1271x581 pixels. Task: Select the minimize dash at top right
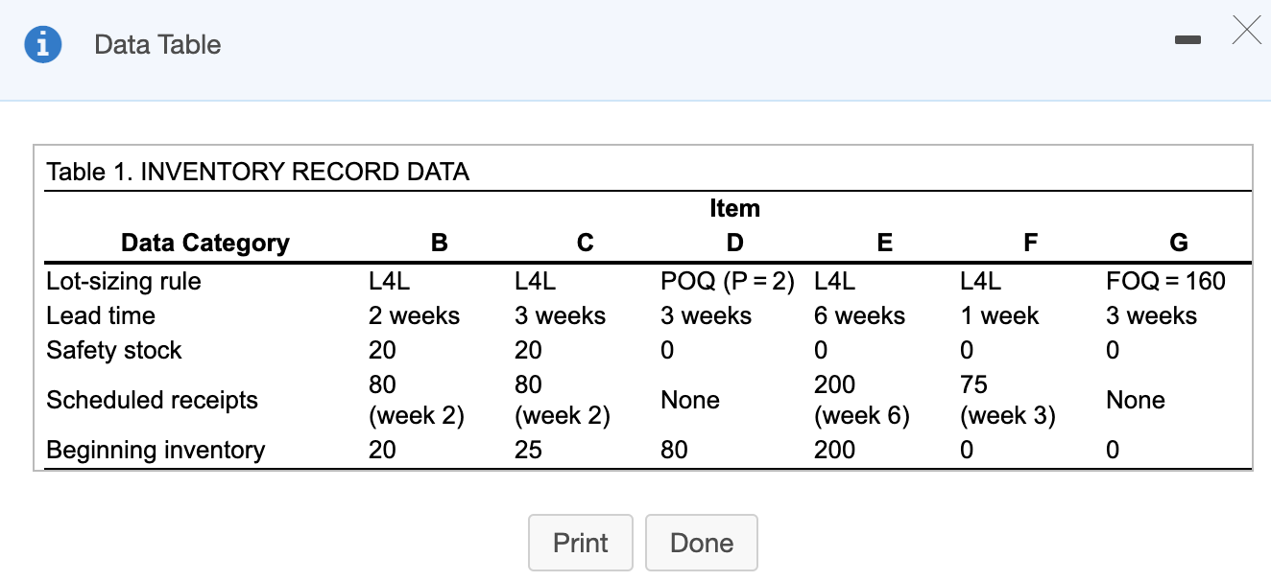[x=1187, y=41]
